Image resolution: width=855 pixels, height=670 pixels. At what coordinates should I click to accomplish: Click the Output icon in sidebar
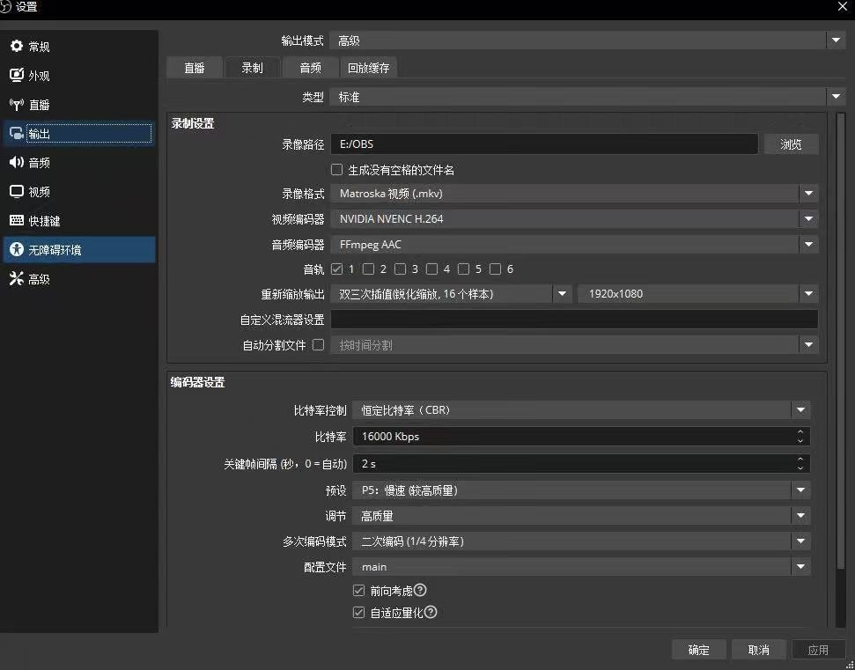17,134
